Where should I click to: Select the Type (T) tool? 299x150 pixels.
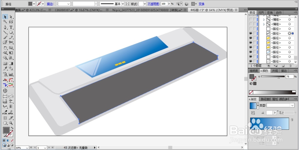pyautogui.click(x=11, y=27)
